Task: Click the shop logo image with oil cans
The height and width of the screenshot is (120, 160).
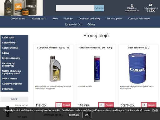Action: (21, 8)
